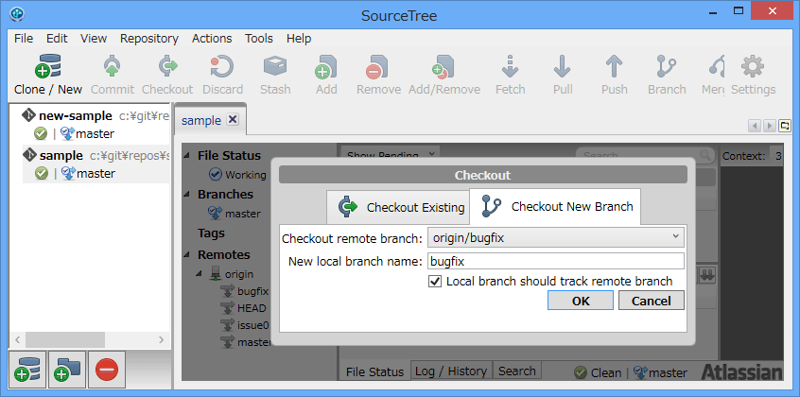Click the scroll tabs left arrow
800x397 pixels.
[754, 125]
